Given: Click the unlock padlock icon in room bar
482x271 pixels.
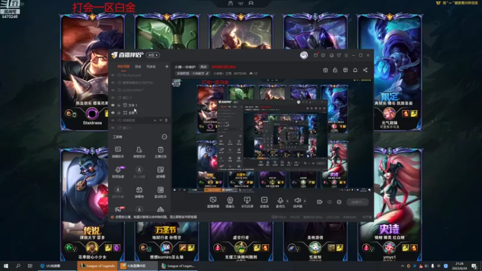Looking at the screenshot, I should (335, 70).
